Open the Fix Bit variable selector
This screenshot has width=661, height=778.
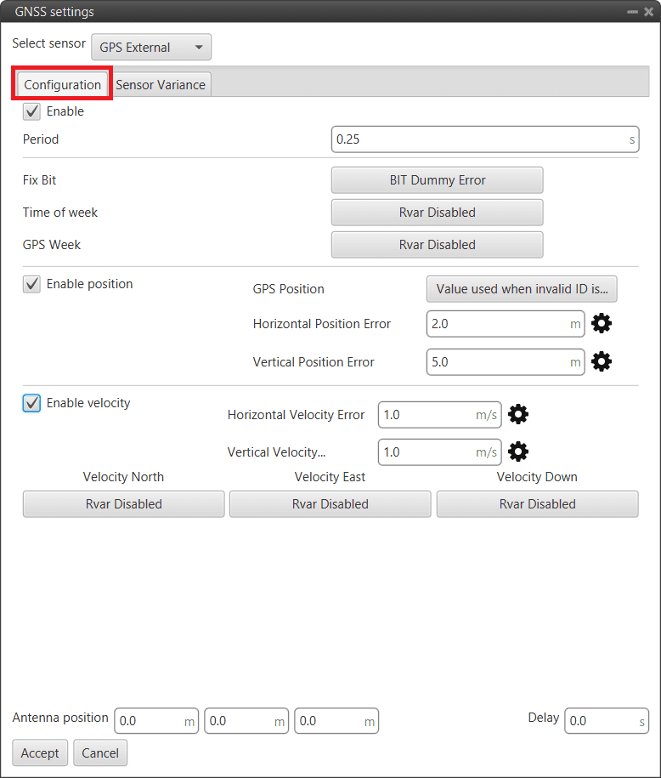point(437,180)
